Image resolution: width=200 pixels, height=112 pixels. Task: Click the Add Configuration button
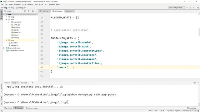click(x=176, y=7)
